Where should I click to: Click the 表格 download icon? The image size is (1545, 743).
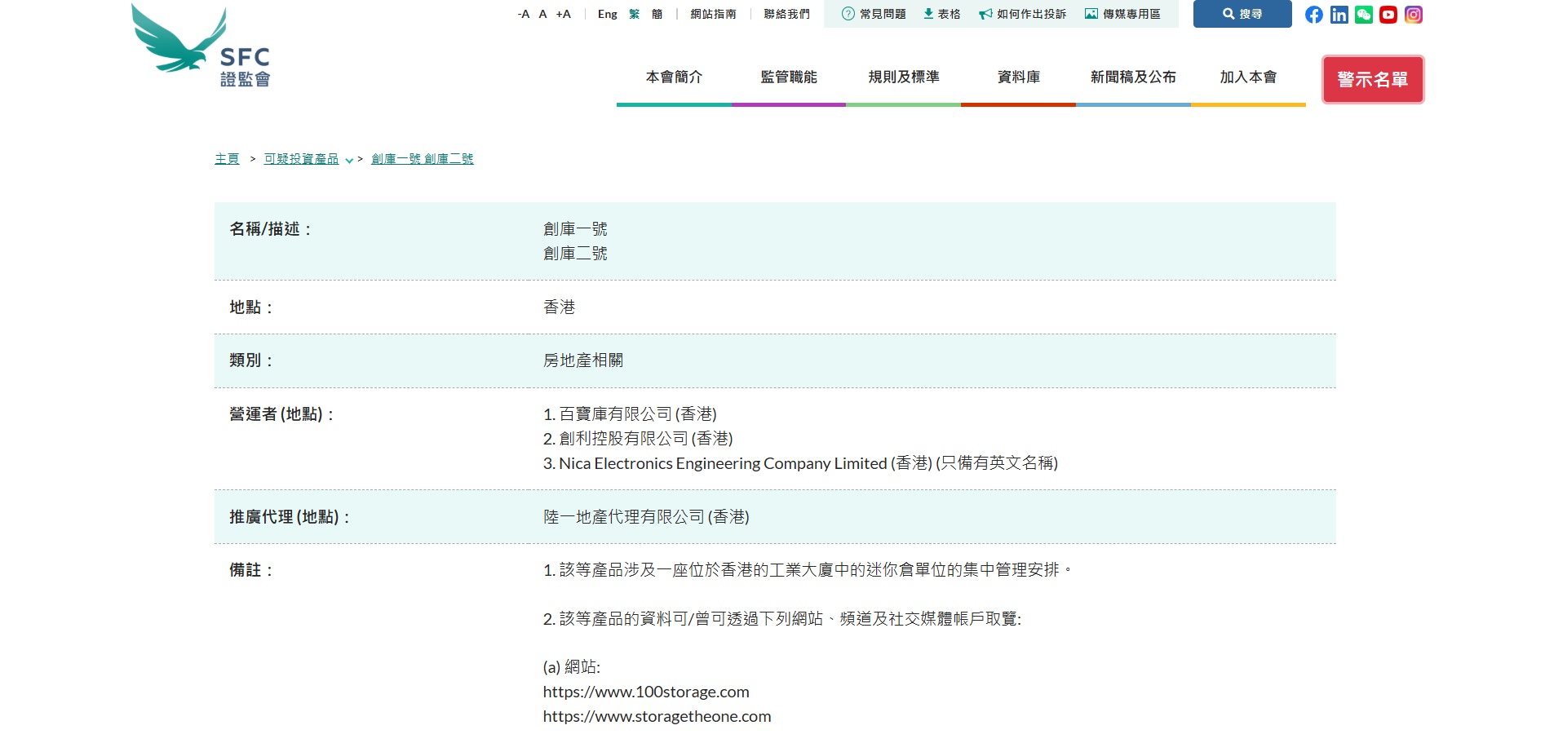(928, 14)
